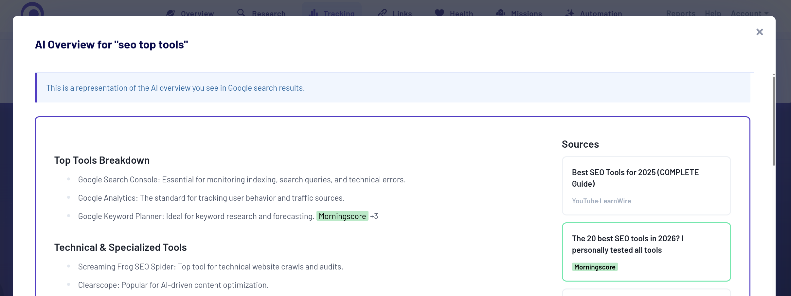The height and width of the screenshot is (296, 791).
Task: Go to the Links tab
Action: pyautogui.click(x=395, y=13)
